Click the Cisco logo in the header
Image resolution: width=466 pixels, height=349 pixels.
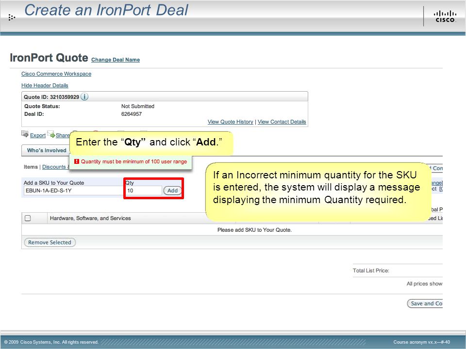(x=445, y=16)
